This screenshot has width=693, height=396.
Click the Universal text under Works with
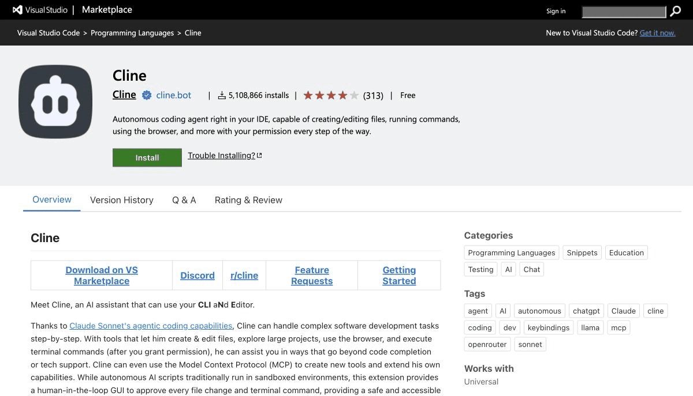(481, 382)
